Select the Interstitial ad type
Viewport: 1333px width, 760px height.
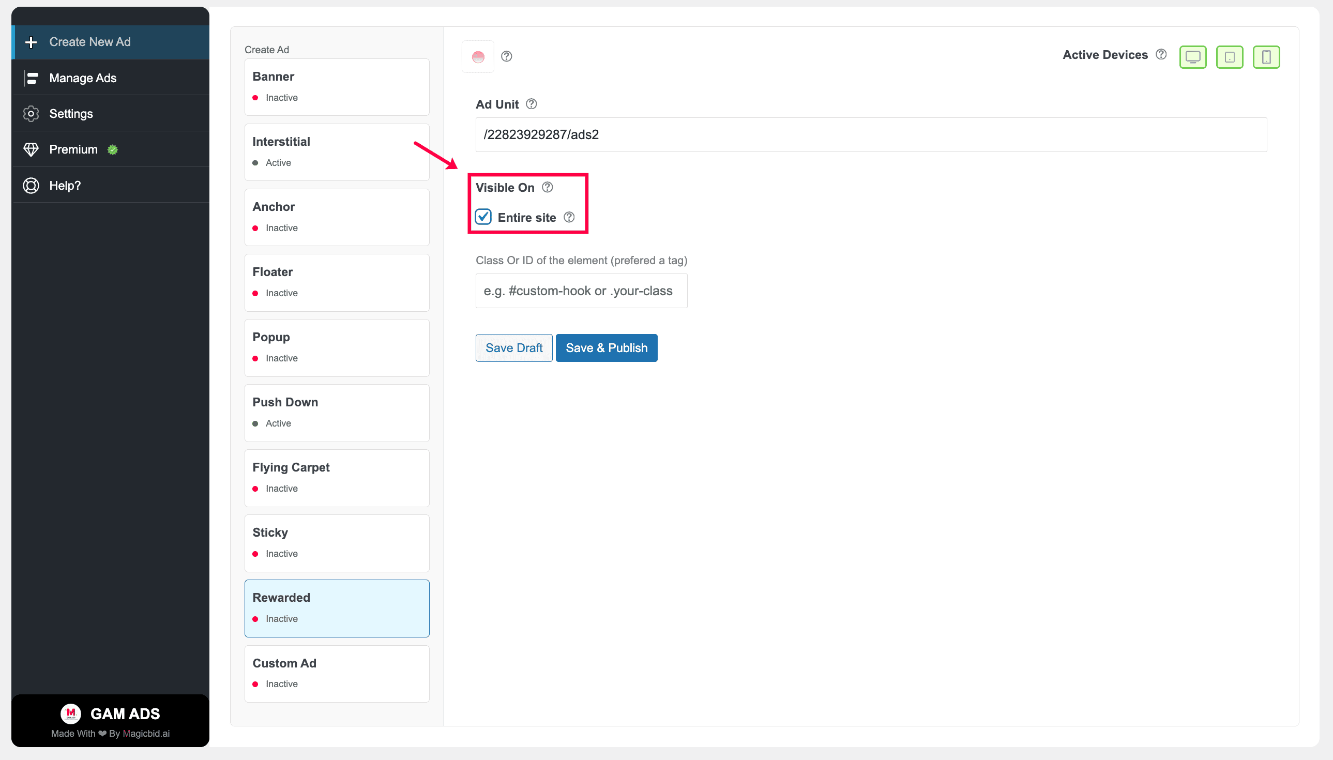337,152
